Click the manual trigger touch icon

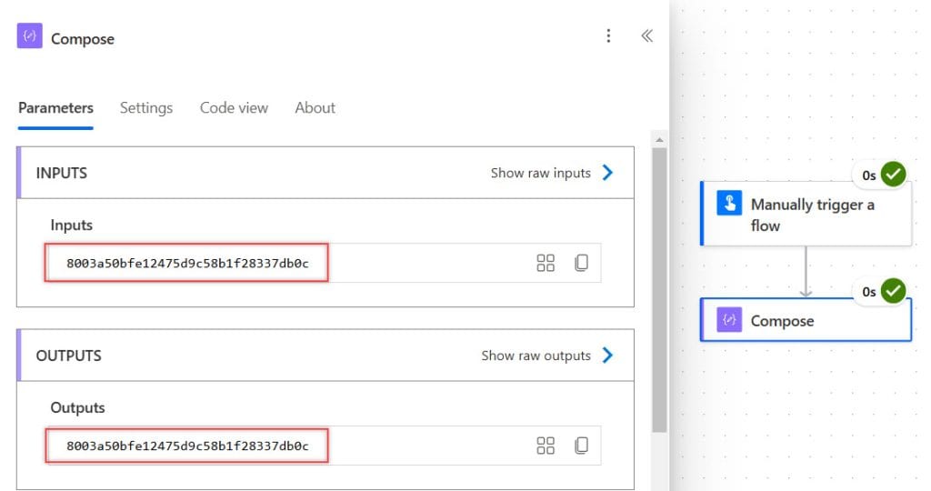pos(729,203)
